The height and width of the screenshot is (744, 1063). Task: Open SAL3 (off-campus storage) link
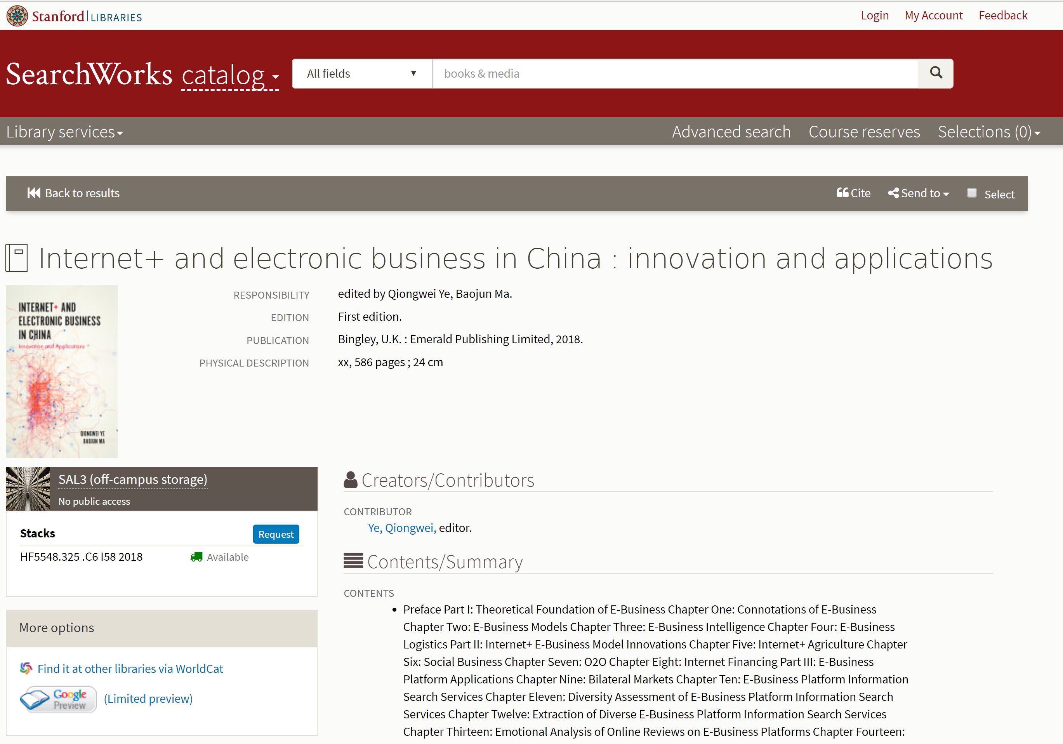(133, 480)
